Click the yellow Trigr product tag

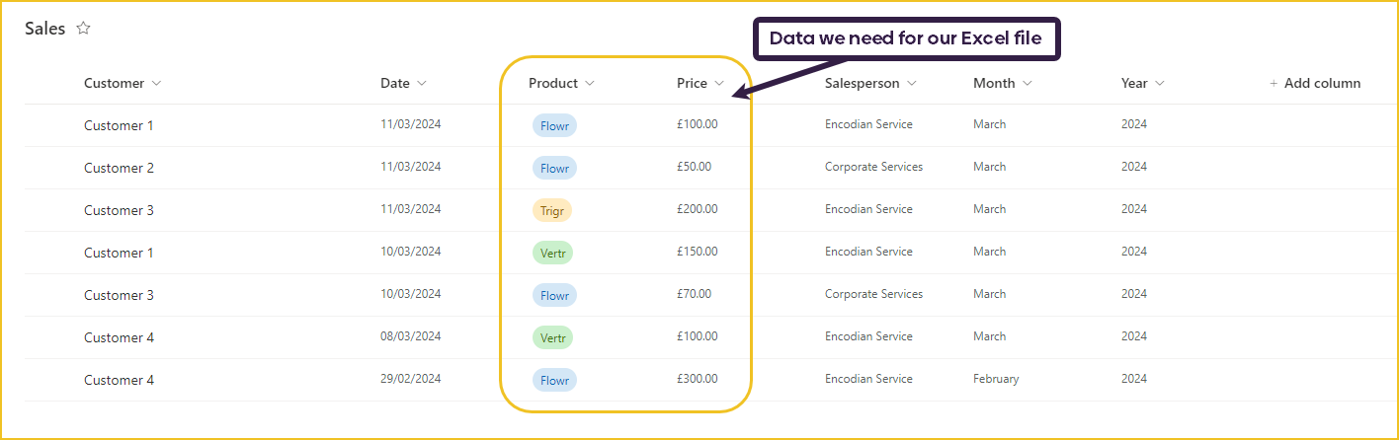(552, 210)
